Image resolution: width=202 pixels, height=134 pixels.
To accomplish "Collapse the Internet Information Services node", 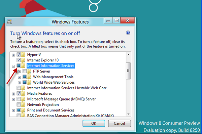I will click(13, 66).
